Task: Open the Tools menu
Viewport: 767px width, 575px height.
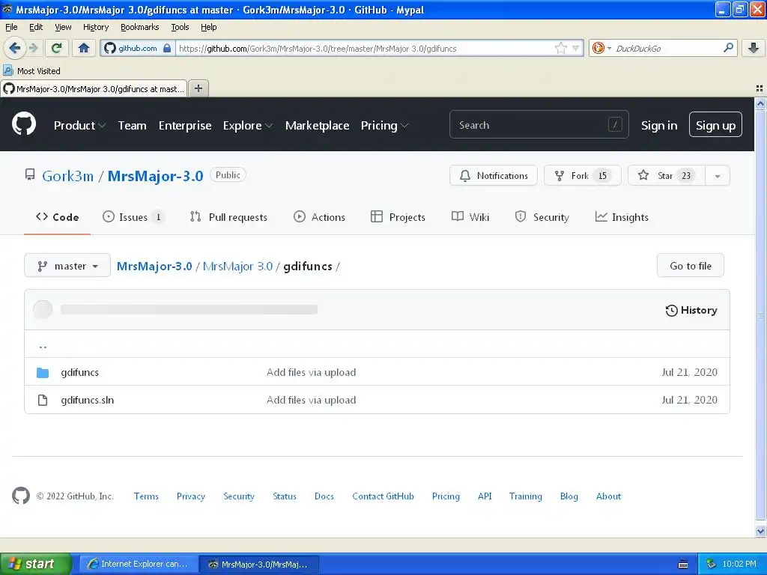Action: click(x=180, y=27)
